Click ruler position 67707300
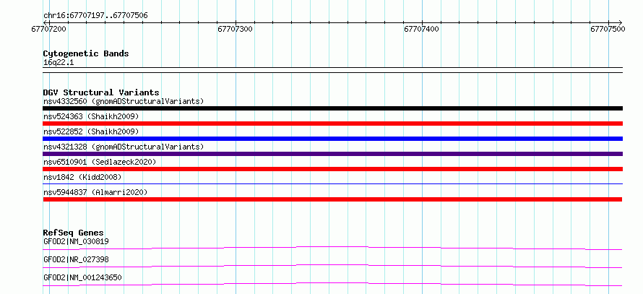This screenshot has height=294, width=643. [x=236, y=29]
